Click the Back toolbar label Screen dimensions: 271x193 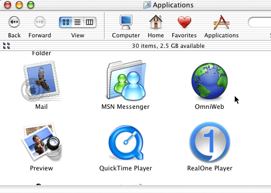click(x=14, y=35)
